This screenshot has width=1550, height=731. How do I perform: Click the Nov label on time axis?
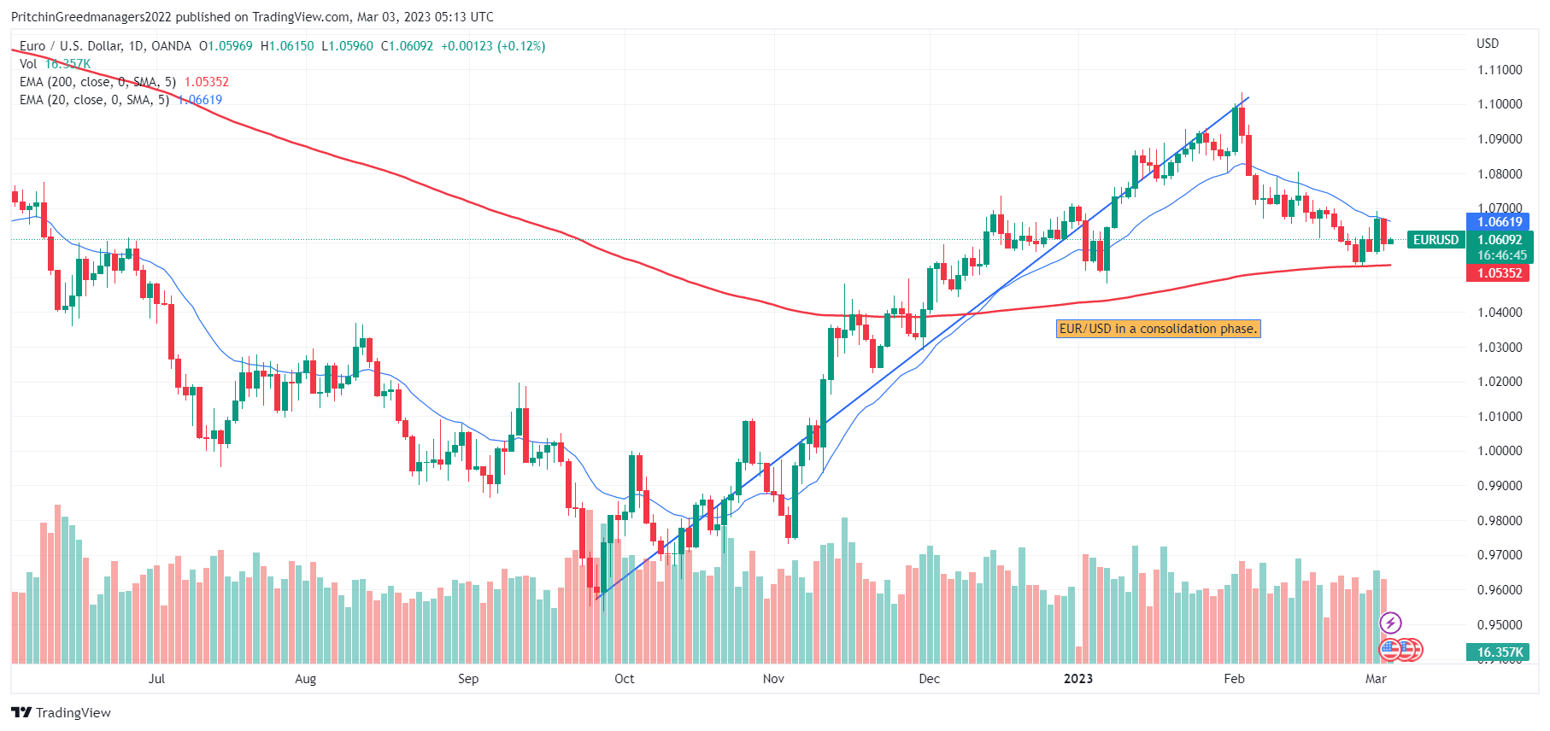pos(773,679)
